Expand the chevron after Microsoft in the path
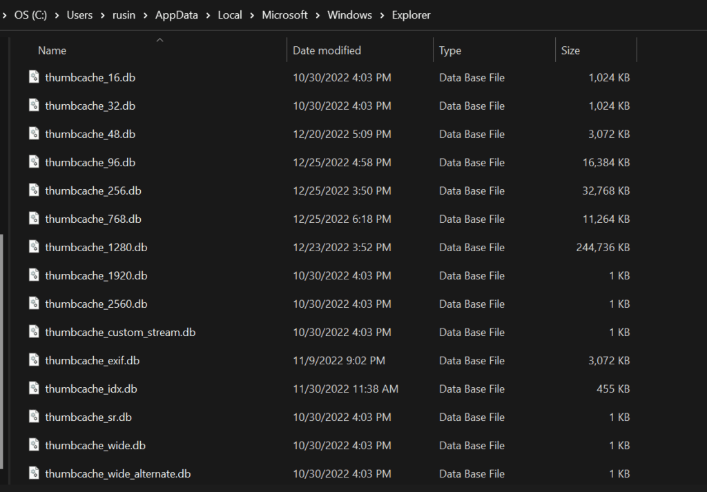 tap(318, 15)
